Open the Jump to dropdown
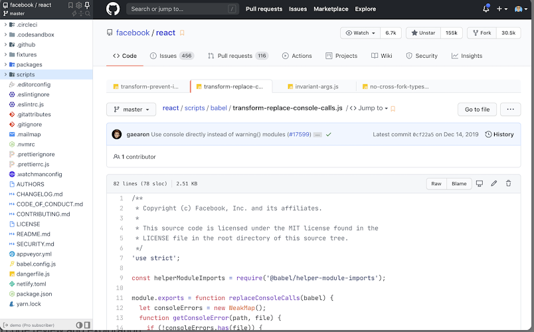 369,108
